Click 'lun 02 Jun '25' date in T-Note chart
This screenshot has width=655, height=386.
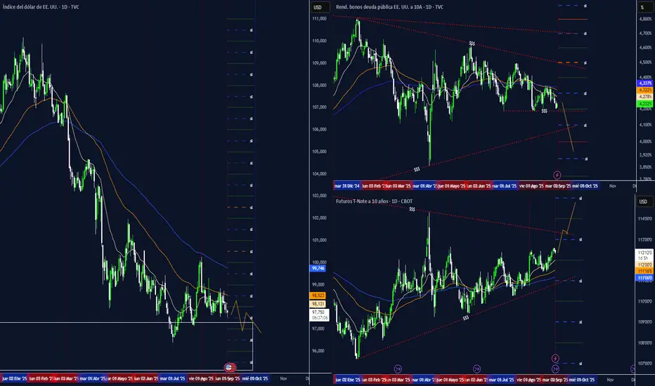(479, 380)
